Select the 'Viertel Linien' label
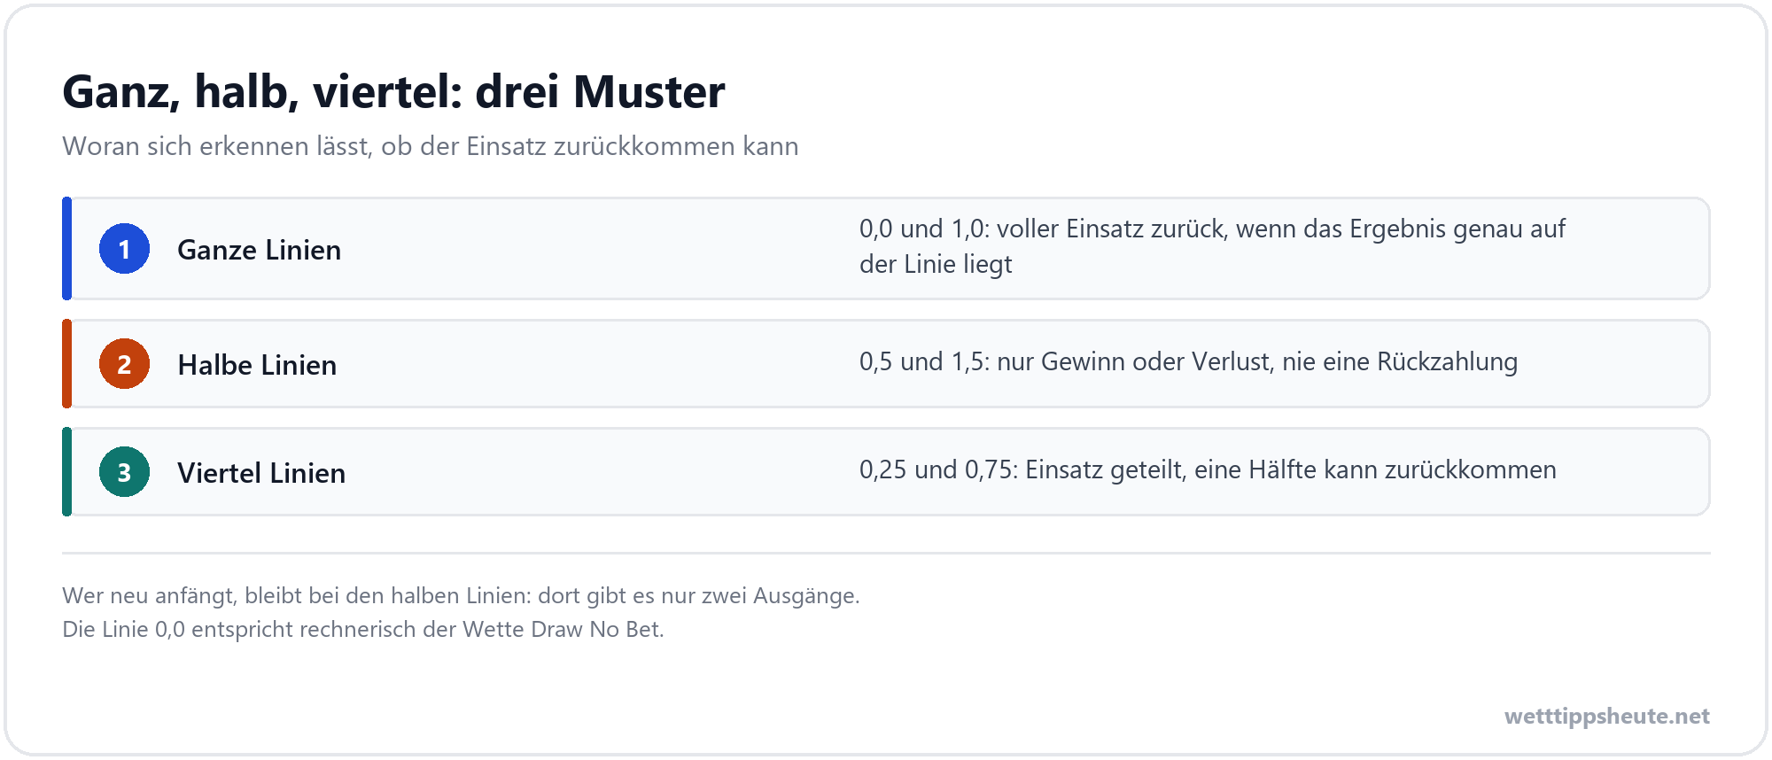1772x760 pixels. tap(261, 473)
